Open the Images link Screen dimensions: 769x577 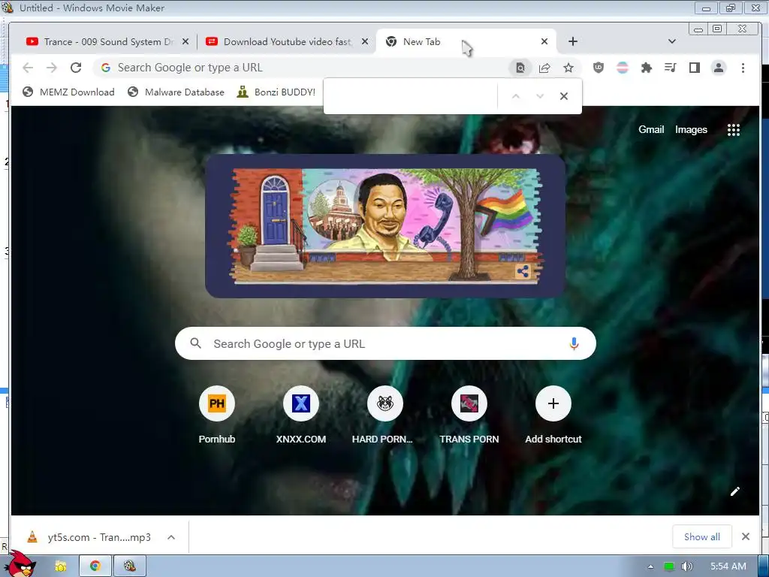pos(691,129)
